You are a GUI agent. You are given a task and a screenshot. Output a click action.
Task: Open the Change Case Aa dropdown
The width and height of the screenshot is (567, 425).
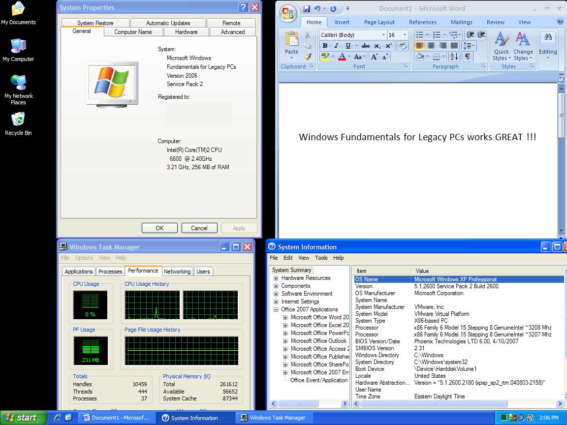pos(359,57)
